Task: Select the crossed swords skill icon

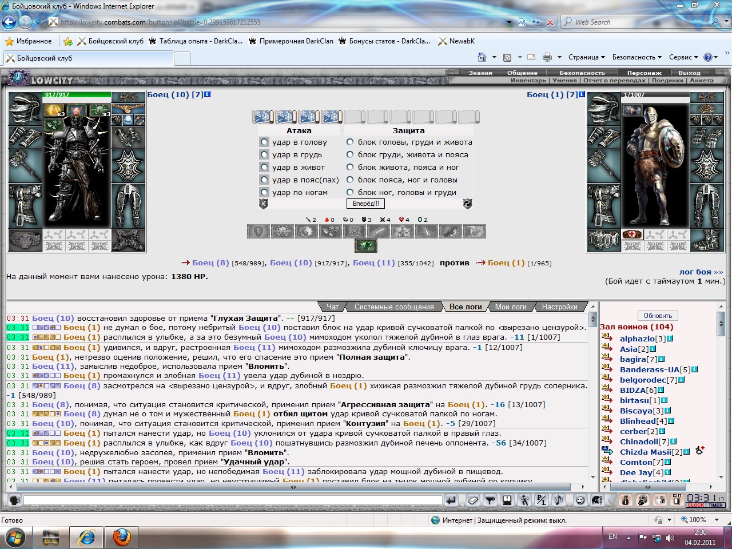Action: (x=354, y=231)
